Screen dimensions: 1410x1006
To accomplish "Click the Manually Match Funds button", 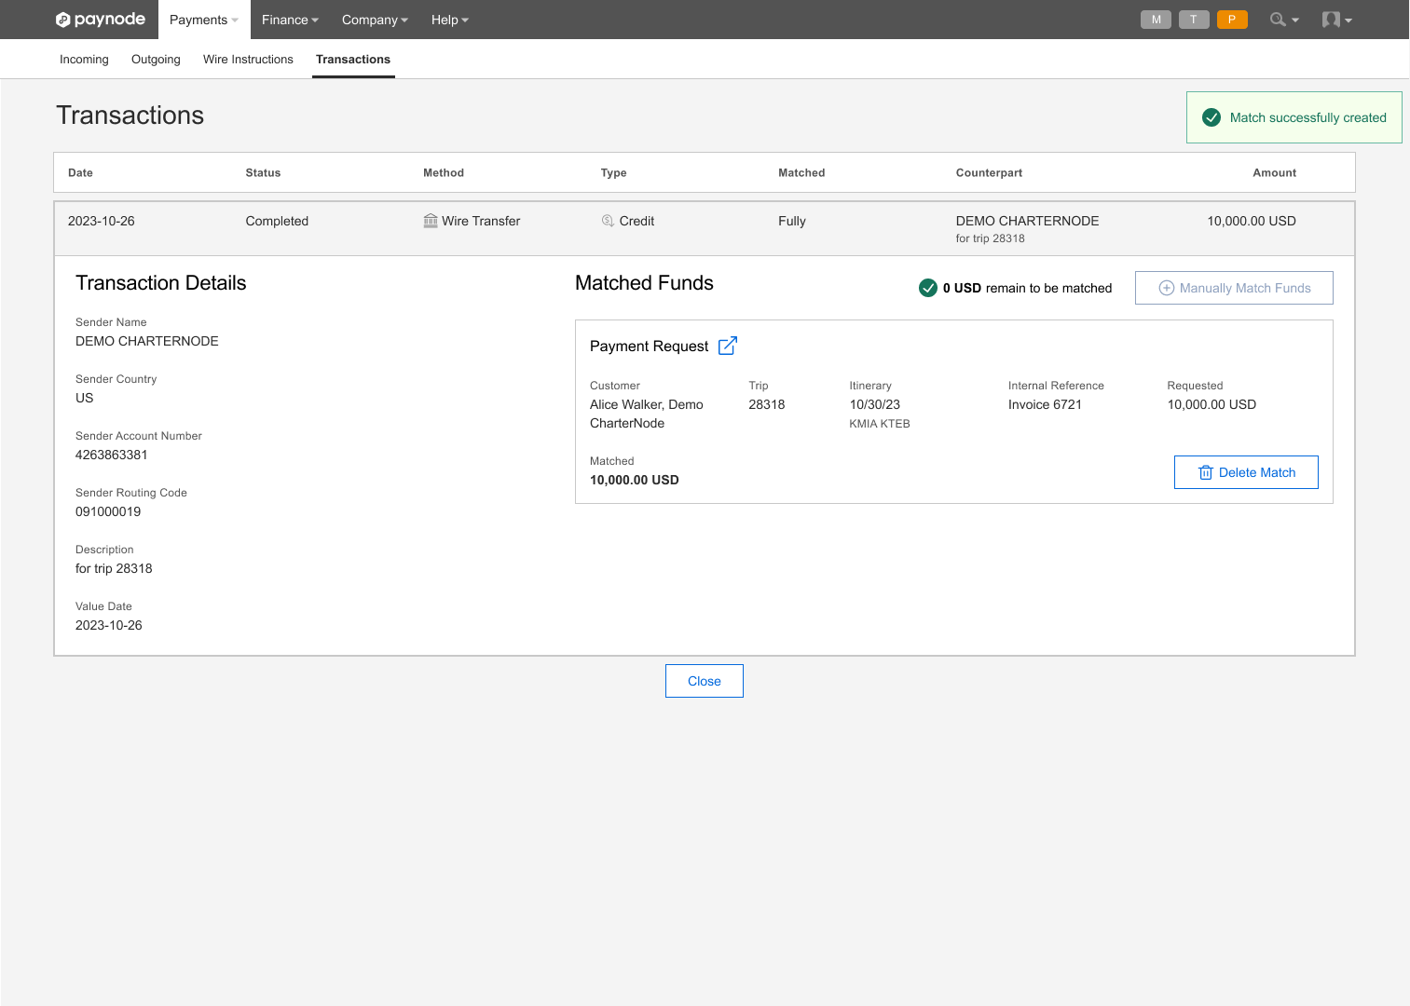I will pos(1234,288).
